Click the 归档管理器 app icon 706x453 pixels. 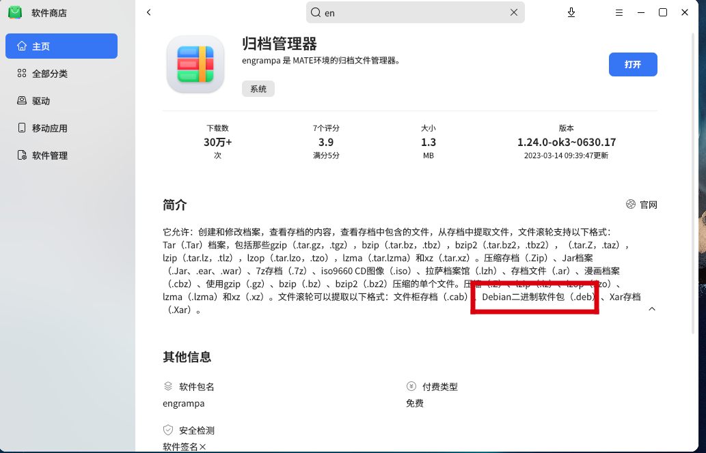click(x=195, y=64)
